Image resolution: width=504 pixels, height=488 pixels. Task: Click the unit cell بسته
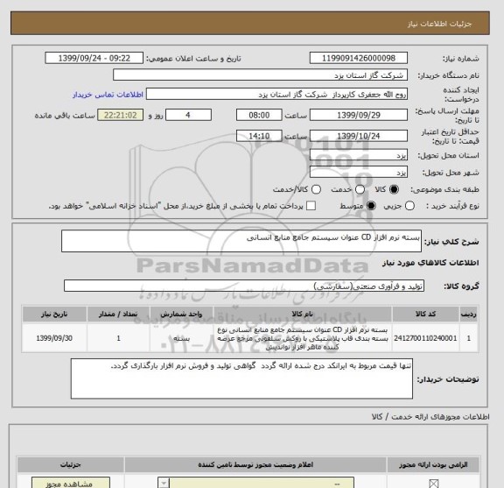pyautogui.click(x=181, y=338)
